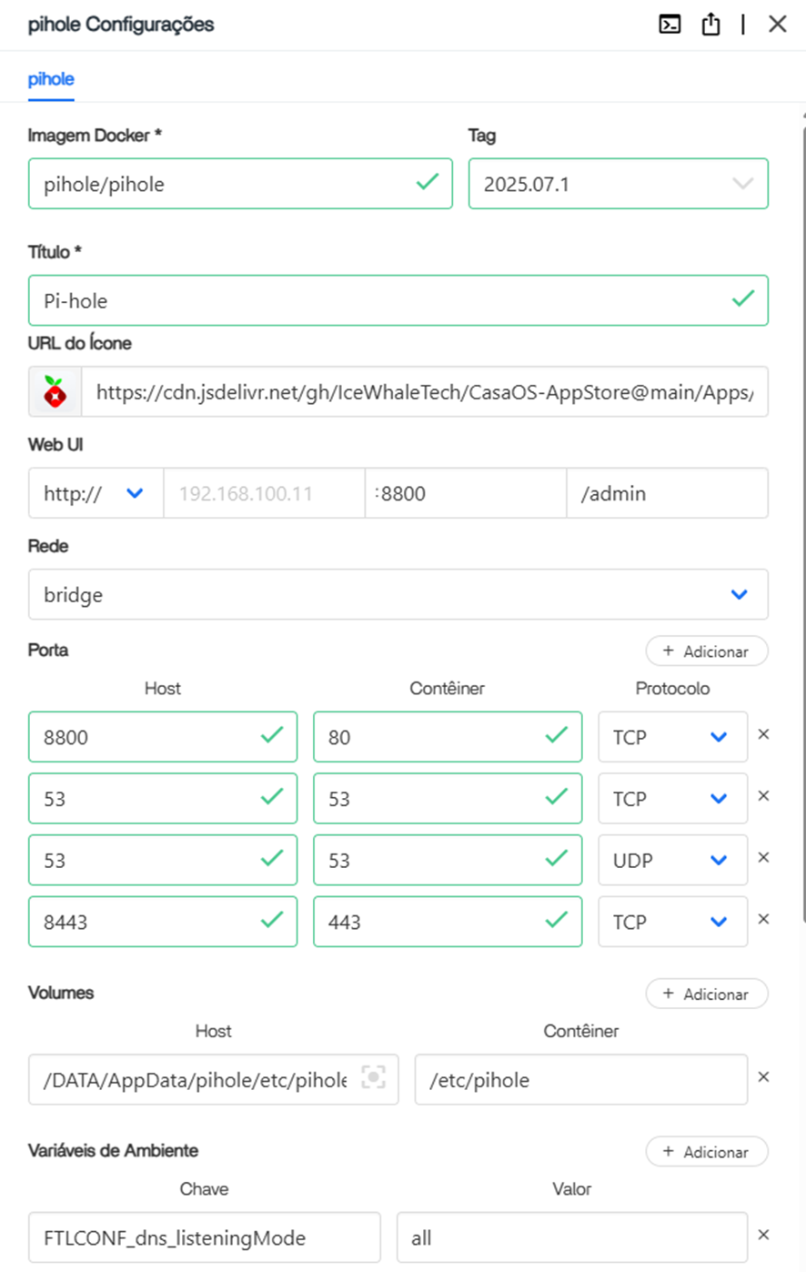Click folder picker icon in Volumes host field

point(373,1078)
